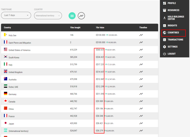Click tiles bought value 585,204
190x137 pixels.
(74, 57)
